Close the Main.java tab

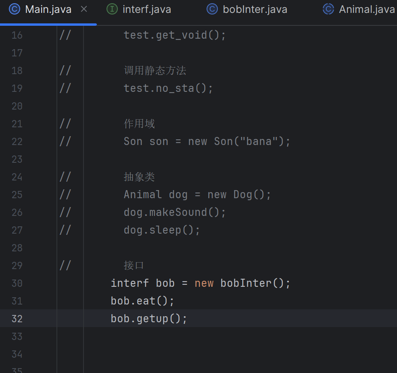tap(84, 9)
